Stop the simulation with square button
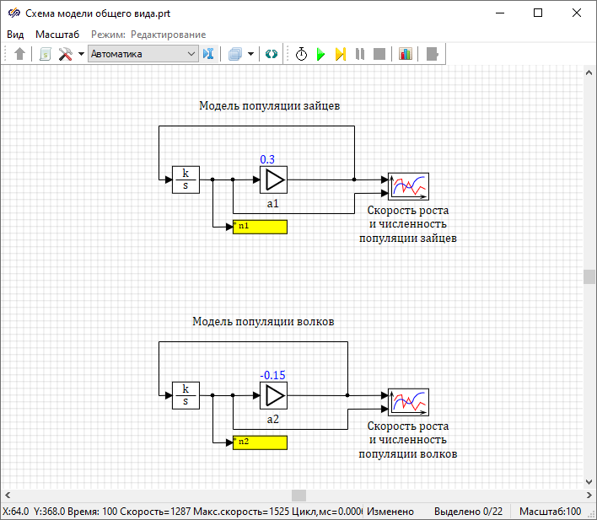597x520 pixels. coord(379,54)
